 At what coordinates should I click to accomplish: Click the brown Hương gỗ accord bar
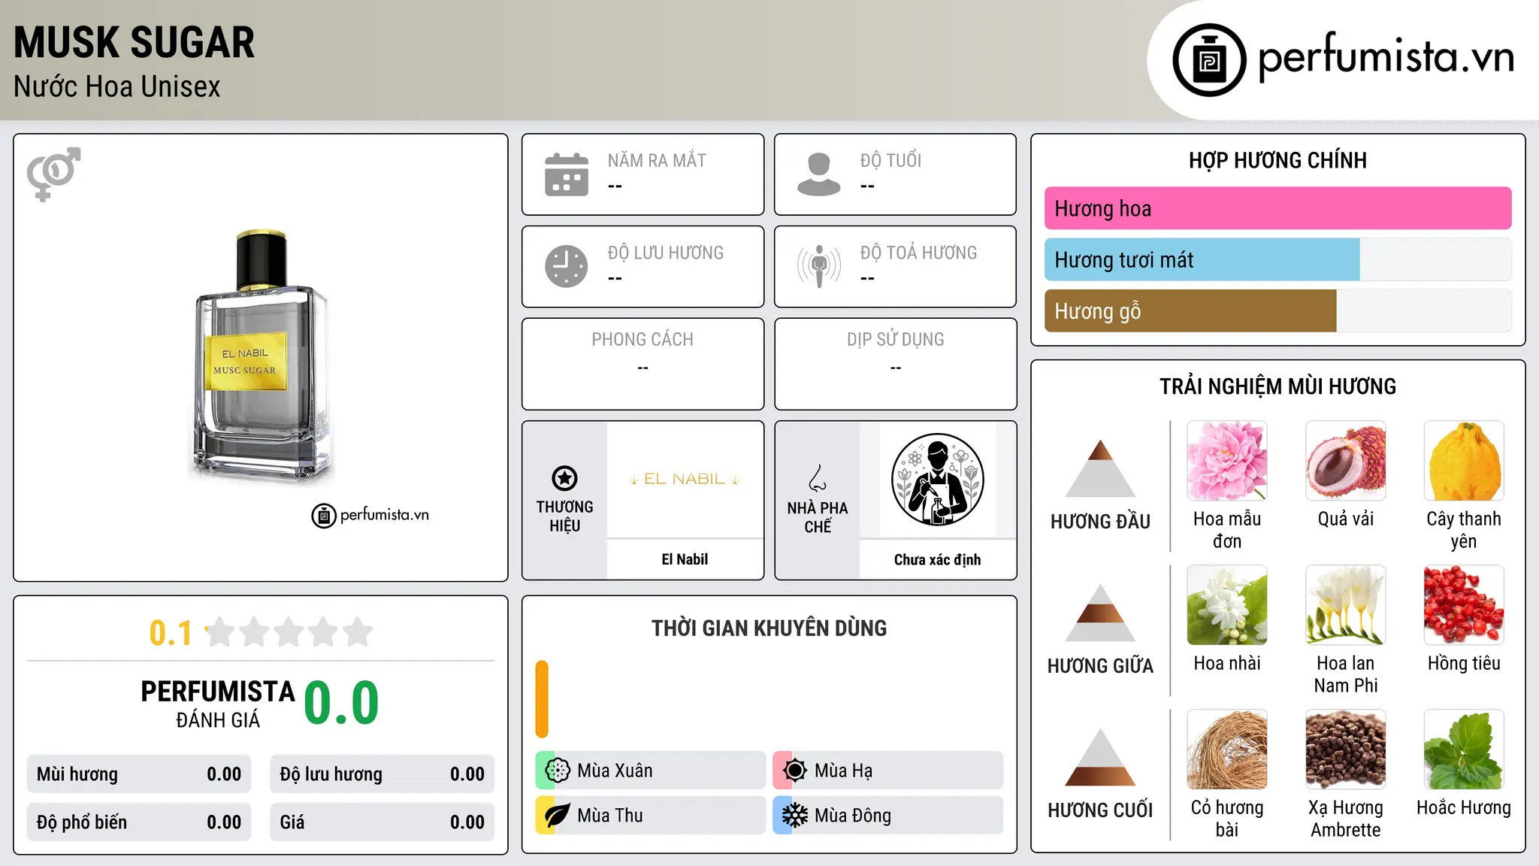point(1190,311)
